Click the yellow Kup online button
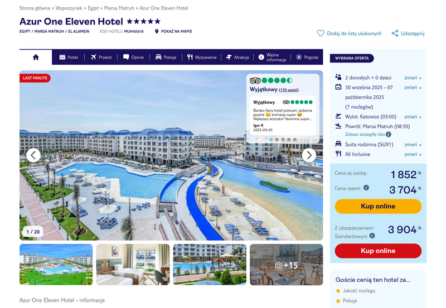 pyautogui.click(x=378, y=206)
